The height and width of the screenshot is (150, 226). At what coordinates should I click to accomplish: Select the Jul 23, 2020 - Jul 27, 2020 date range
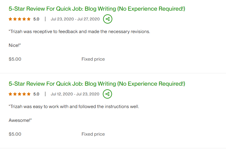coord(75,19)
